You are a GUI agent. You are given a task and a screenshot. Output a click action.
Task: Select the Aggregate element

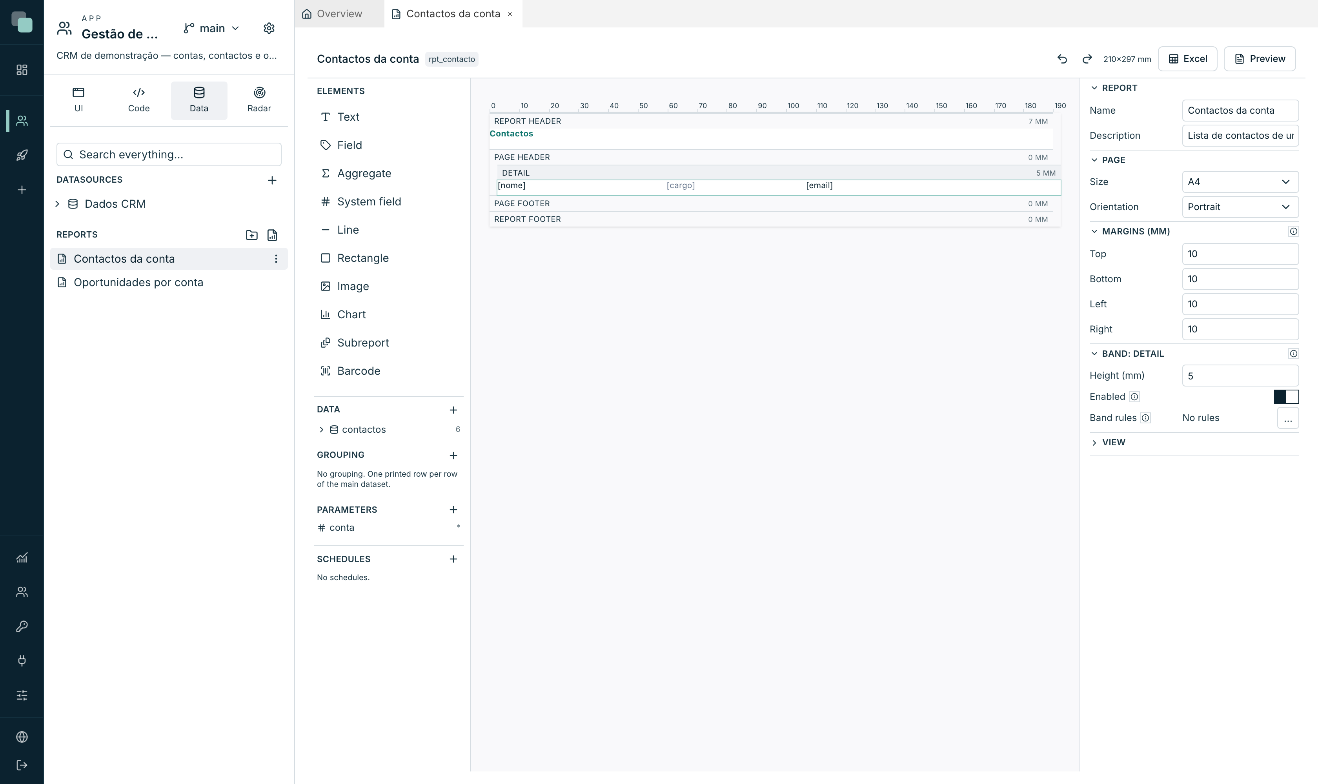[x=389, y=173]
